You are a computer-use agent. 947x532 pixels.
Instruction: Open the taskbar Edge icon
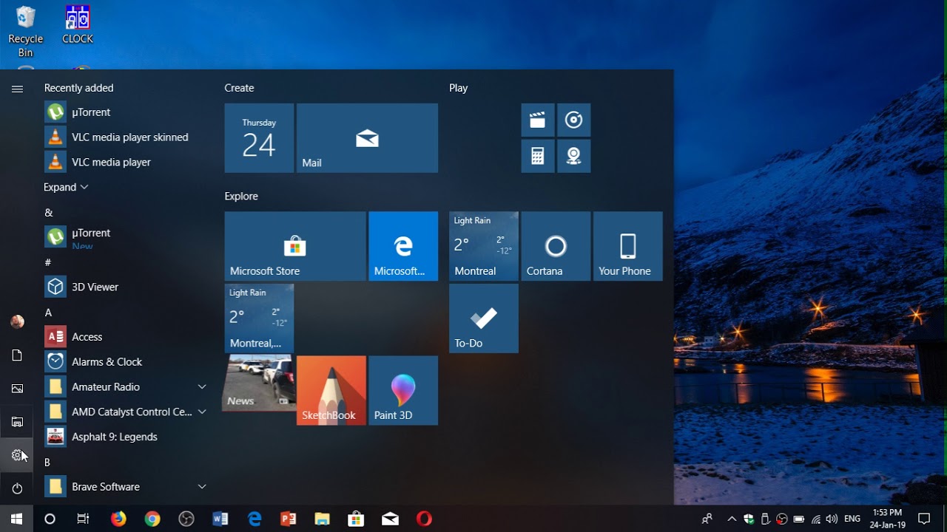[255, 519]
